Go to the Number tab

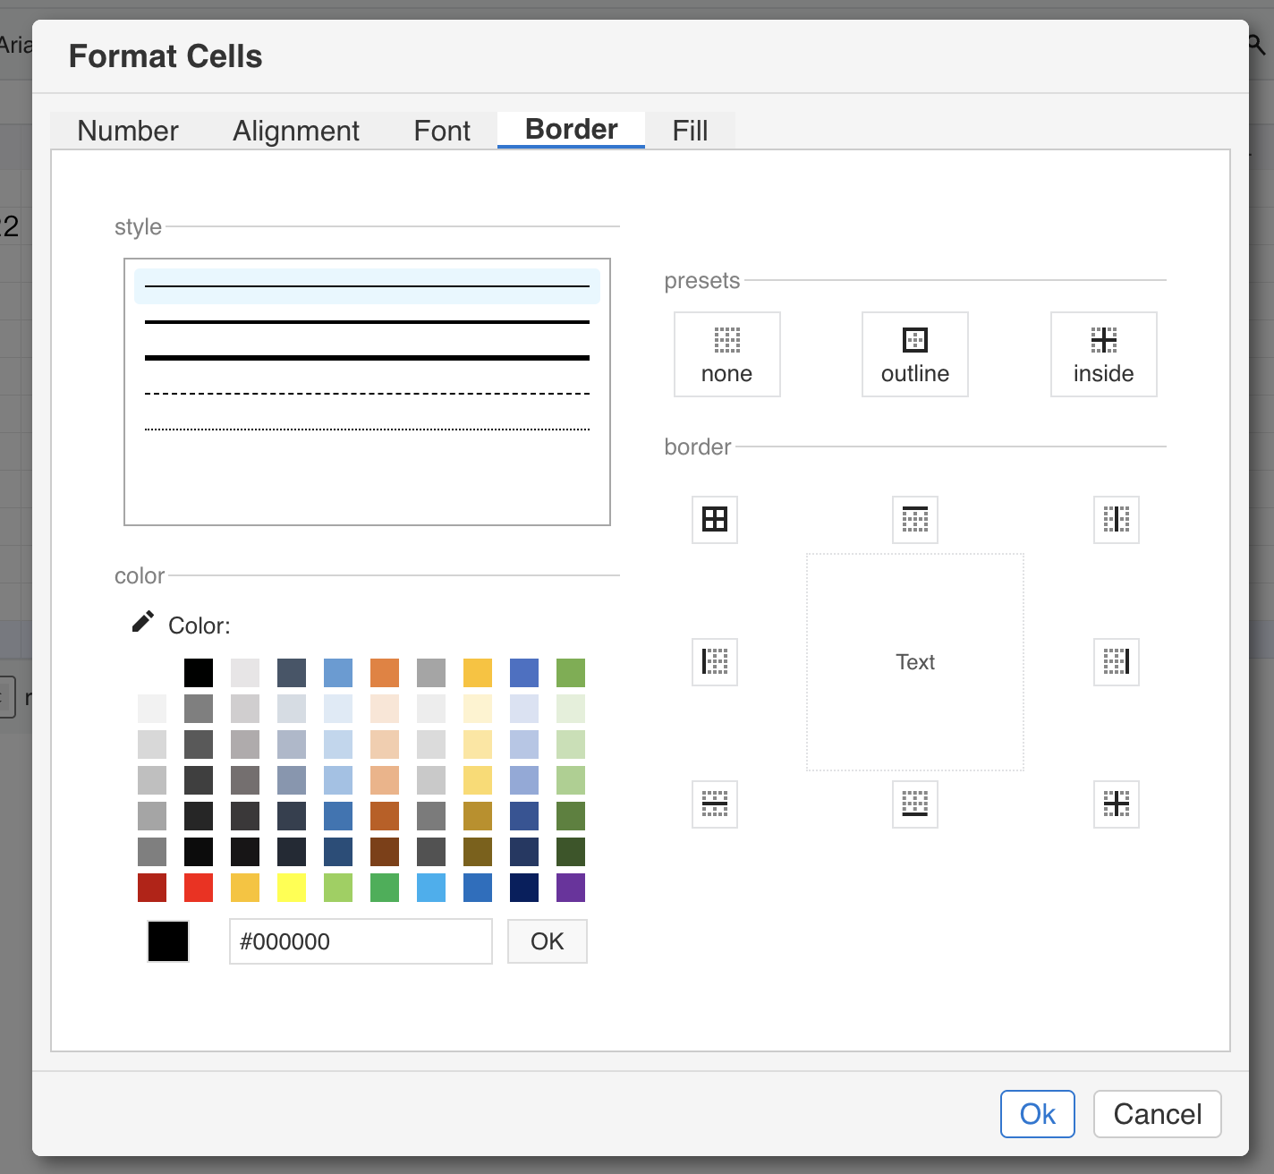coord(128,131)
